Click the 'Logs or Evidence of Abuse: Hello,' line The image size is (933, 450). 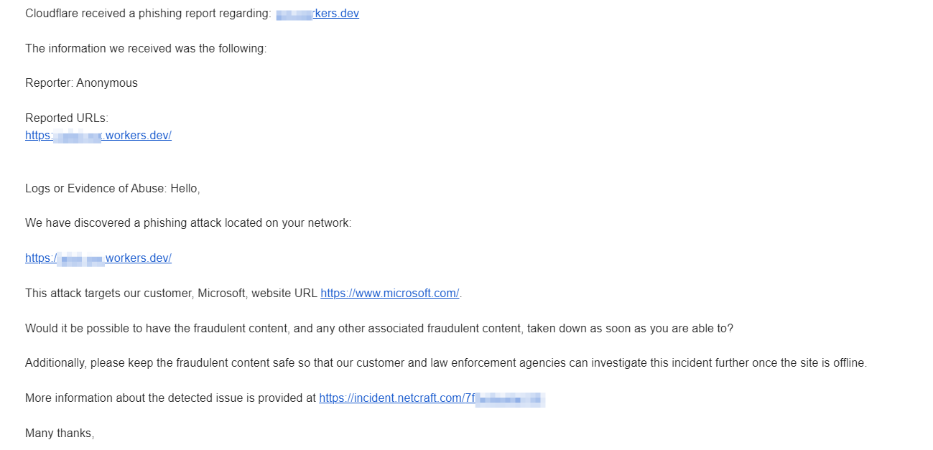[113, 189]
